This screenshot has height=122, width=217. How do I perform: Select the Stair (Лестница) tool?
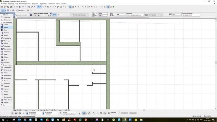(6, 41)
